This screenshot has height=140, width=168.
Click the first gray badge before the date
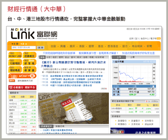[x=129, y=29]
